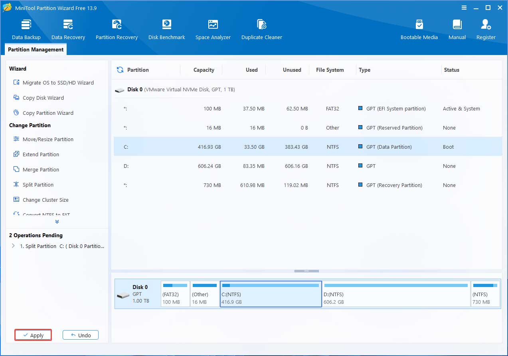Select D:(NTFS) 606.2 GB block in map
Viewport: 508px width, 356px height.
[x=396, y=294]
